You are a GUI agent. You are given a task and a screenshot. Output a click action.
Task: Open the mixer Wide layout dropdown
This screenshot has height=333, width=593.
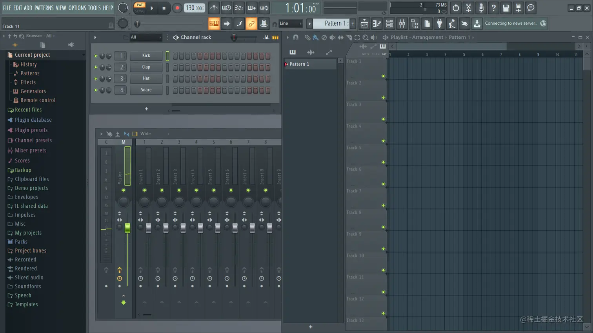click(155, 134)
